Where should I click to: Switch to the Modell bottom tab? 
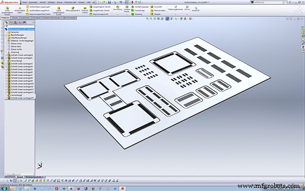point(20,177)
